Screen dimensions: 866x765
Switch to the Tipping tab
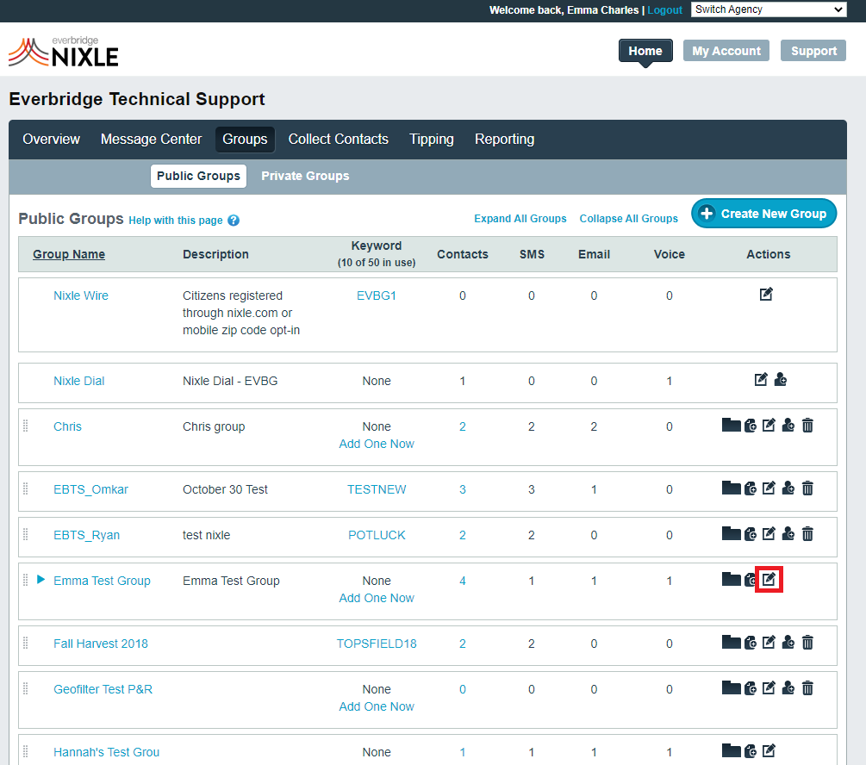432,140
